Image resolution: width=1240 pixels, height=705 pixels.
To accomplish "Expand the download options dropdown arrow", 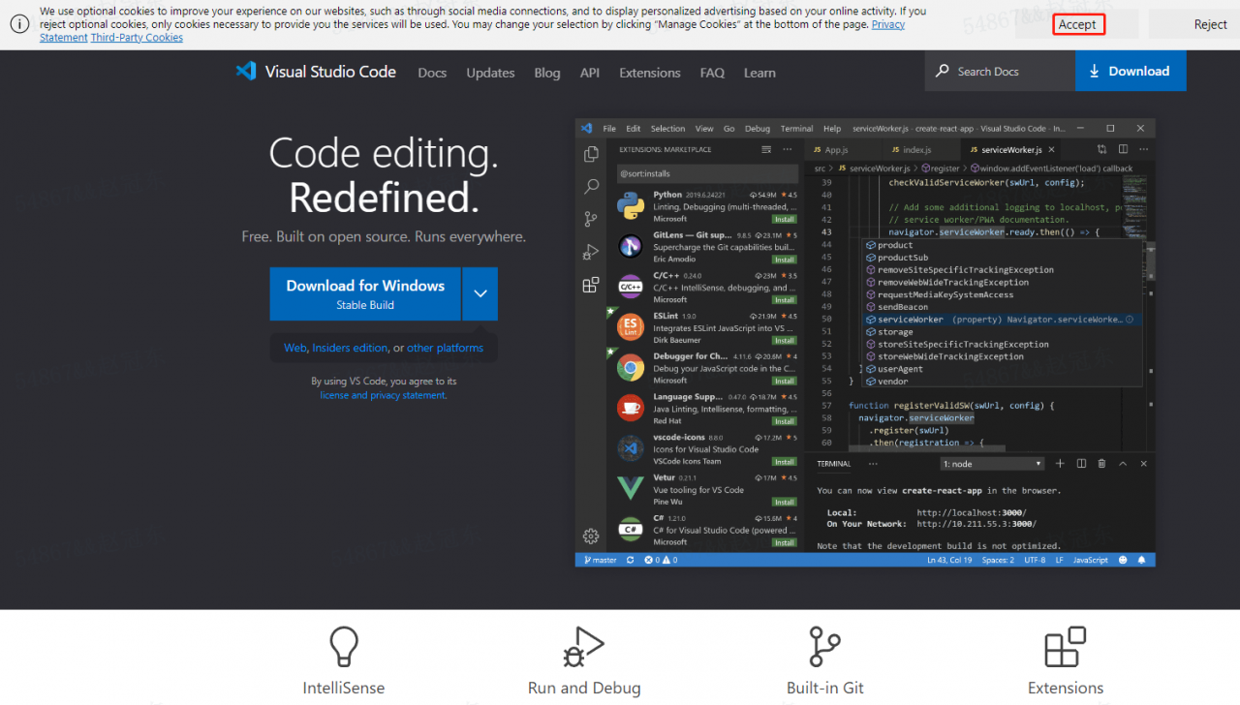I will click(480, 293).
